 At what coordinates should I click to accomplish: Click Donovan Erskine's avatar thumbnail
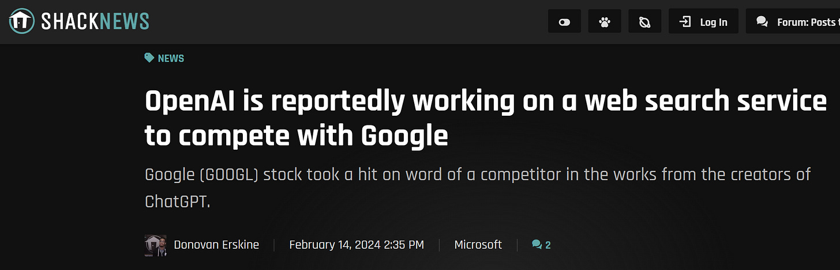[155, 245]
